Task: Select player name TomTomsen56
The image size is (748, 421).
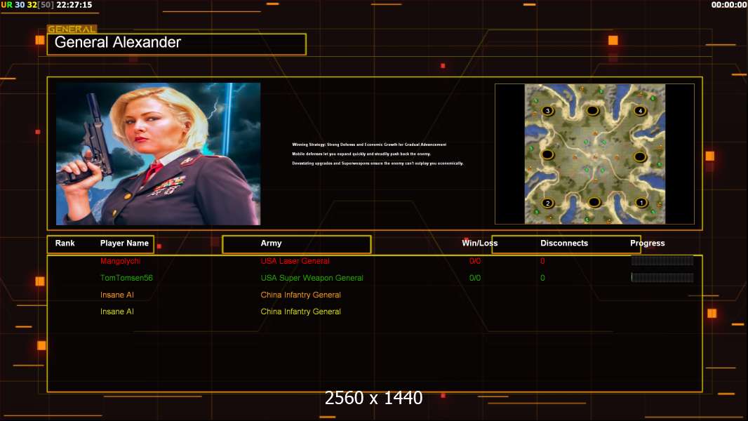Action: 126,277
